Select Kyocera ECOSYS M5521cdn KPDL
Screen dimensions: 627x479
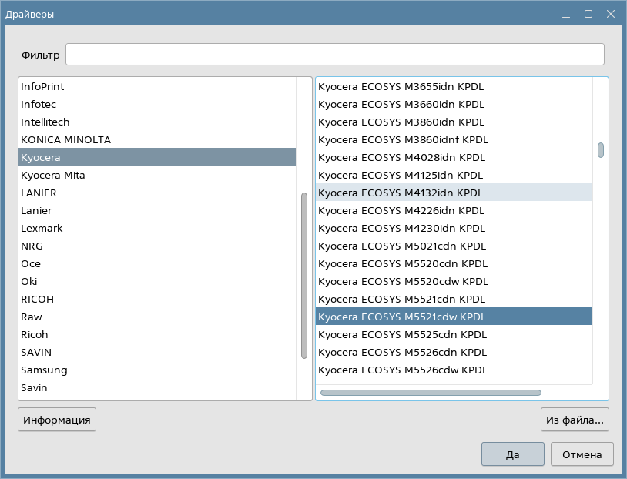tap(454, 299)
